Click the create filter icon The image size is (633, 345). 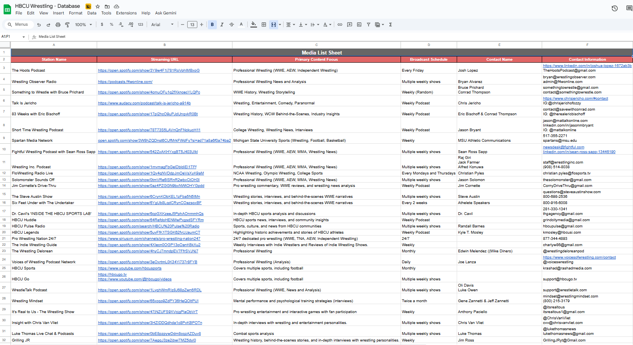point(368,25)
